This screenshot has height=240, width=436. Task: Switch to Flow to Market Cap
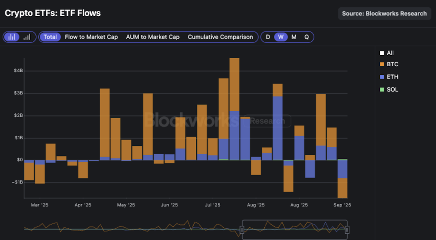91,37
